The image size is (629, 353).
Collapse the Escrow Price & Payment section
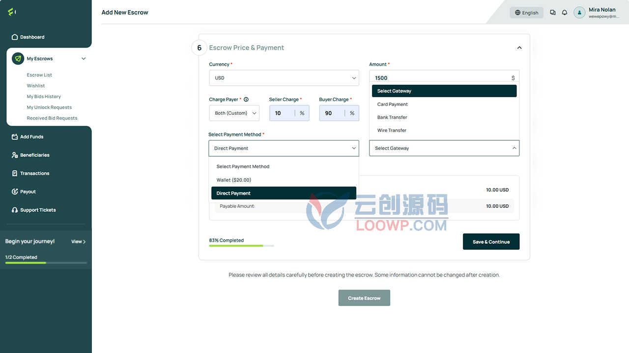click(x=519, y=48)
